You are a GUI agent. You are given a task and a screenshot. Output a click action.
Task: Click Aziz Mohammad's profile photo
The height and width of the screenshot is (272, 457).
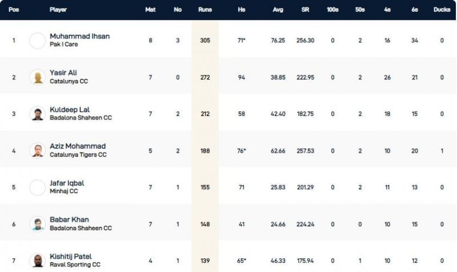(37, 150)
